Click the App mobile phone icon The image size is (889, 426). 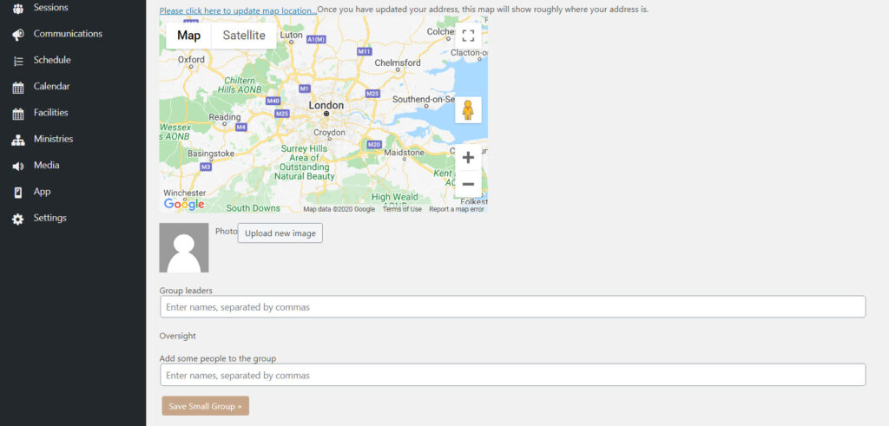(17, 192)
